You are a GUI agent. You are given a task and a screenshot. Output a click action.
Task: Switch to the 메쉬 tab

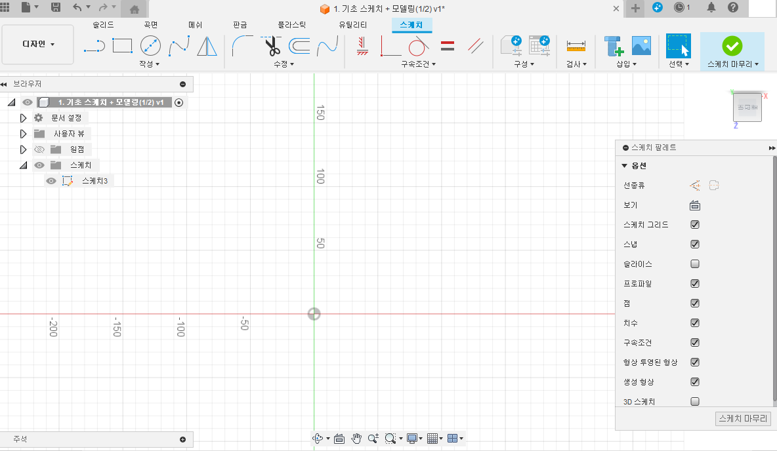(x=196, y=24)
